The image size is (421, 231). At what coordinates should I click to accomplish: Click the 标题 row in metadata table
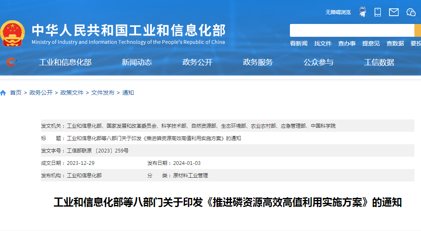coord(228,138)
